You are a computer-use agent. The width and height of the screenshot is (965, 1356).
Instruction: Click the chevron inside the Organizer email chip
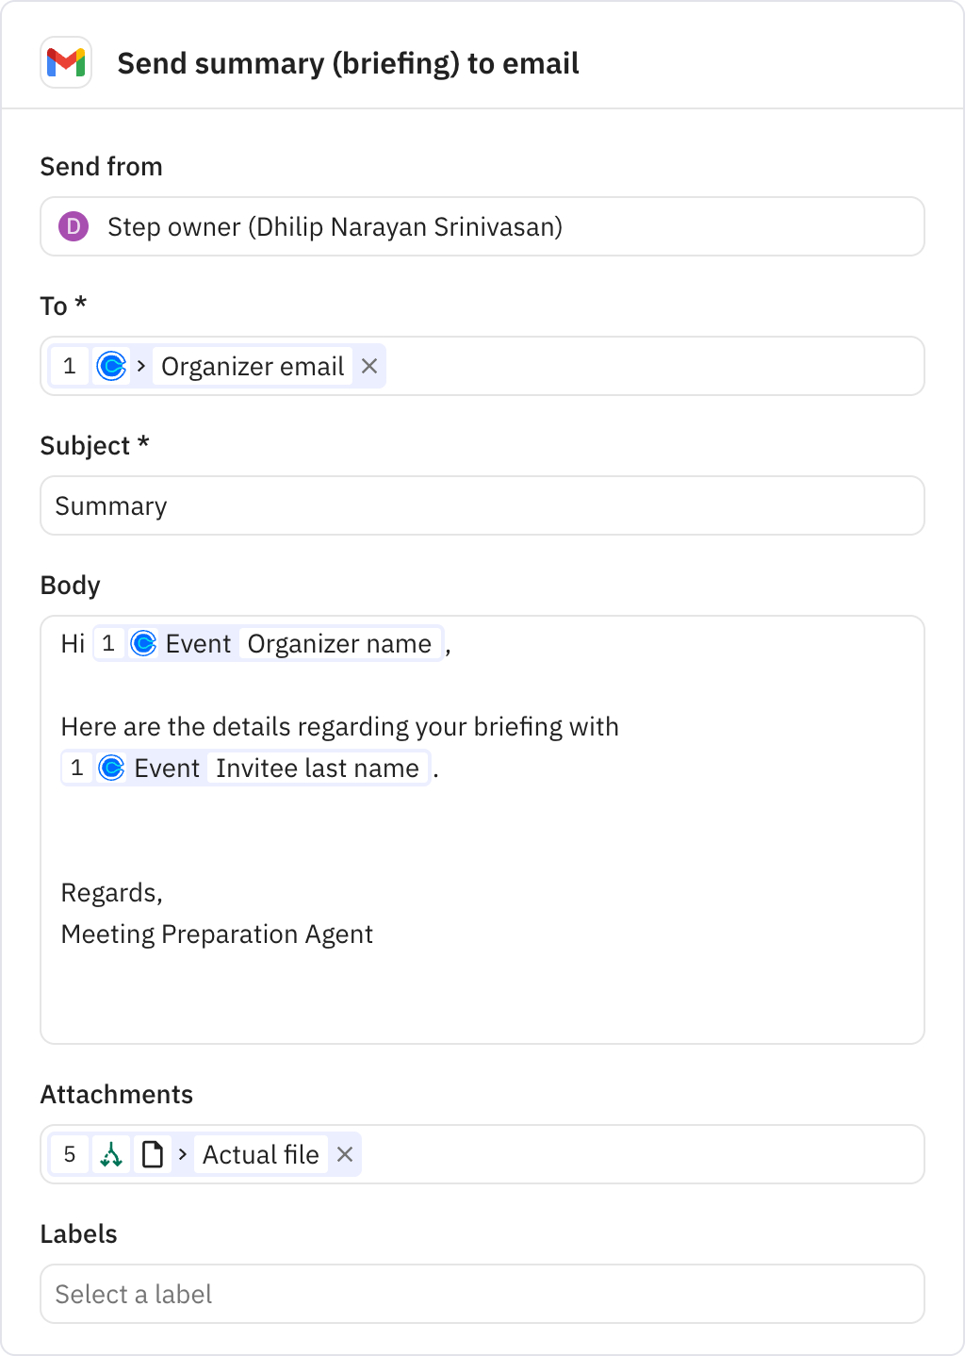tap(139, 366)
